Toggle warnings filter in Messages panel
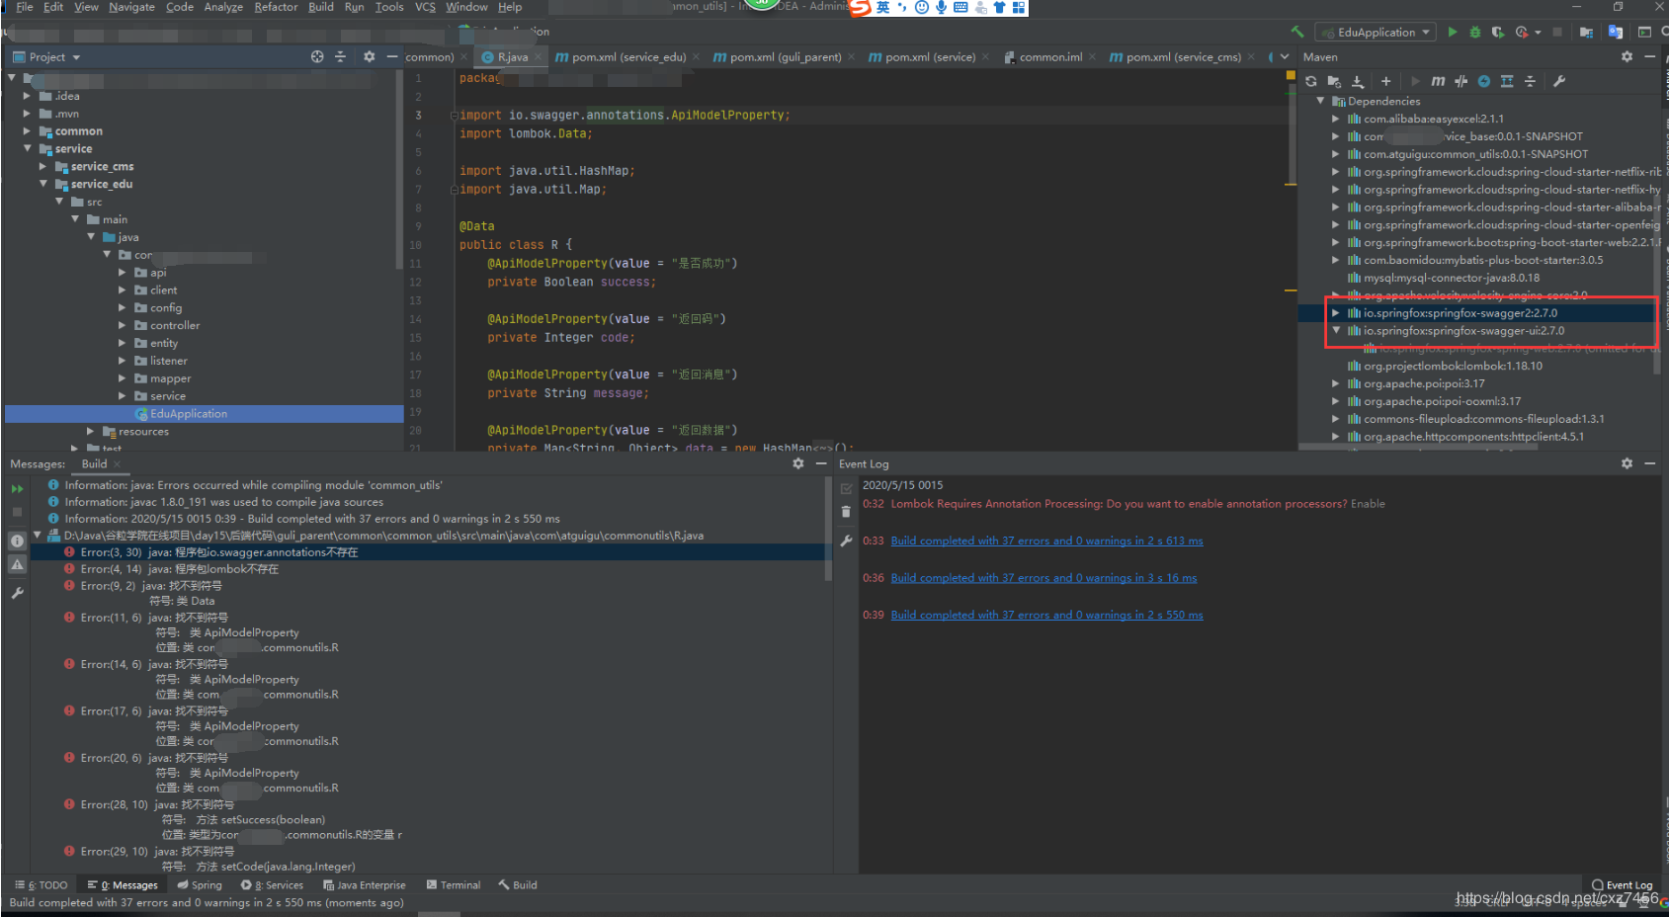 click(17, 564)
